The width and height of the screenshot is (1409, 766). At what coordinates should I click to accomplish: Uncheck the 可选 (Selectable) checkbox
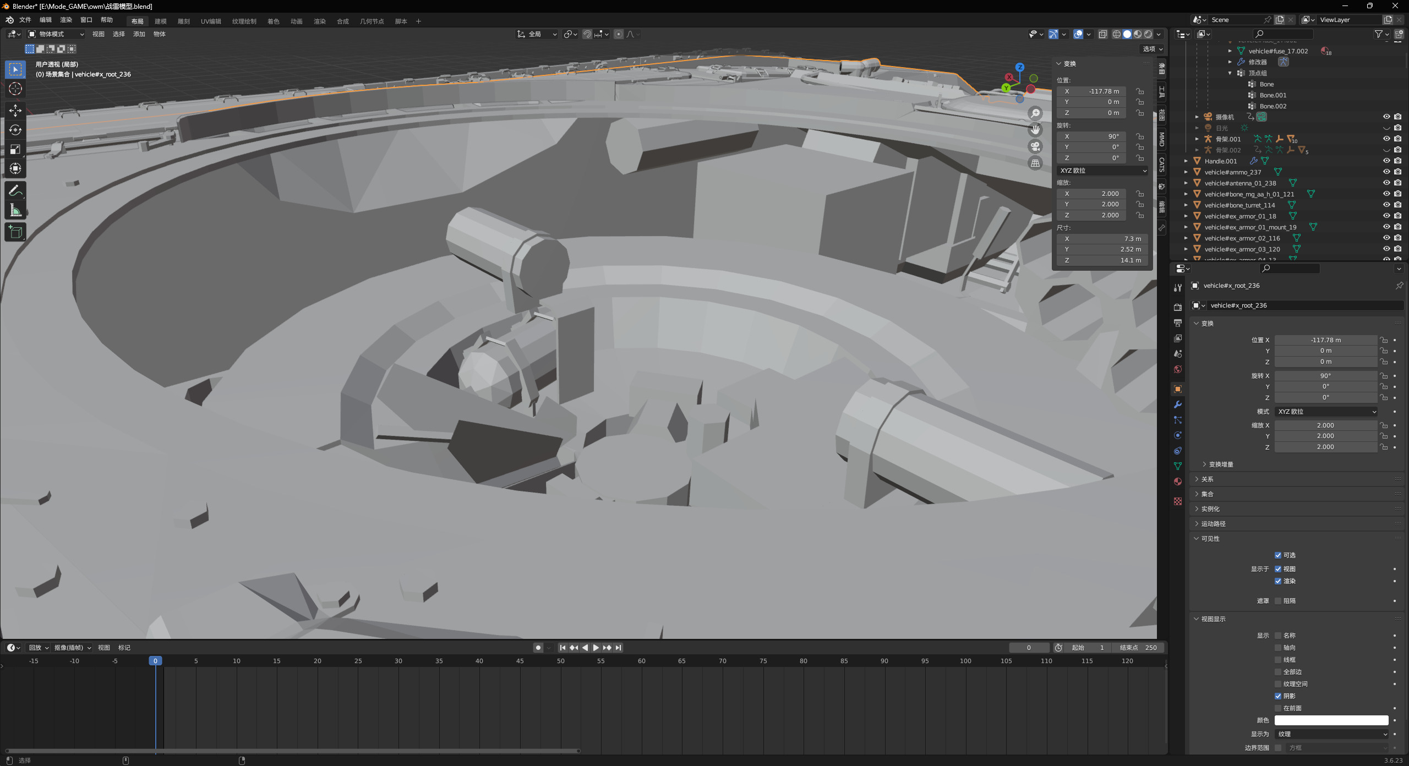coord(1278,555)
